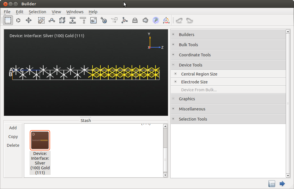Click the stash item label text
This screenshot has height=189, width=294.
(40, 163)
